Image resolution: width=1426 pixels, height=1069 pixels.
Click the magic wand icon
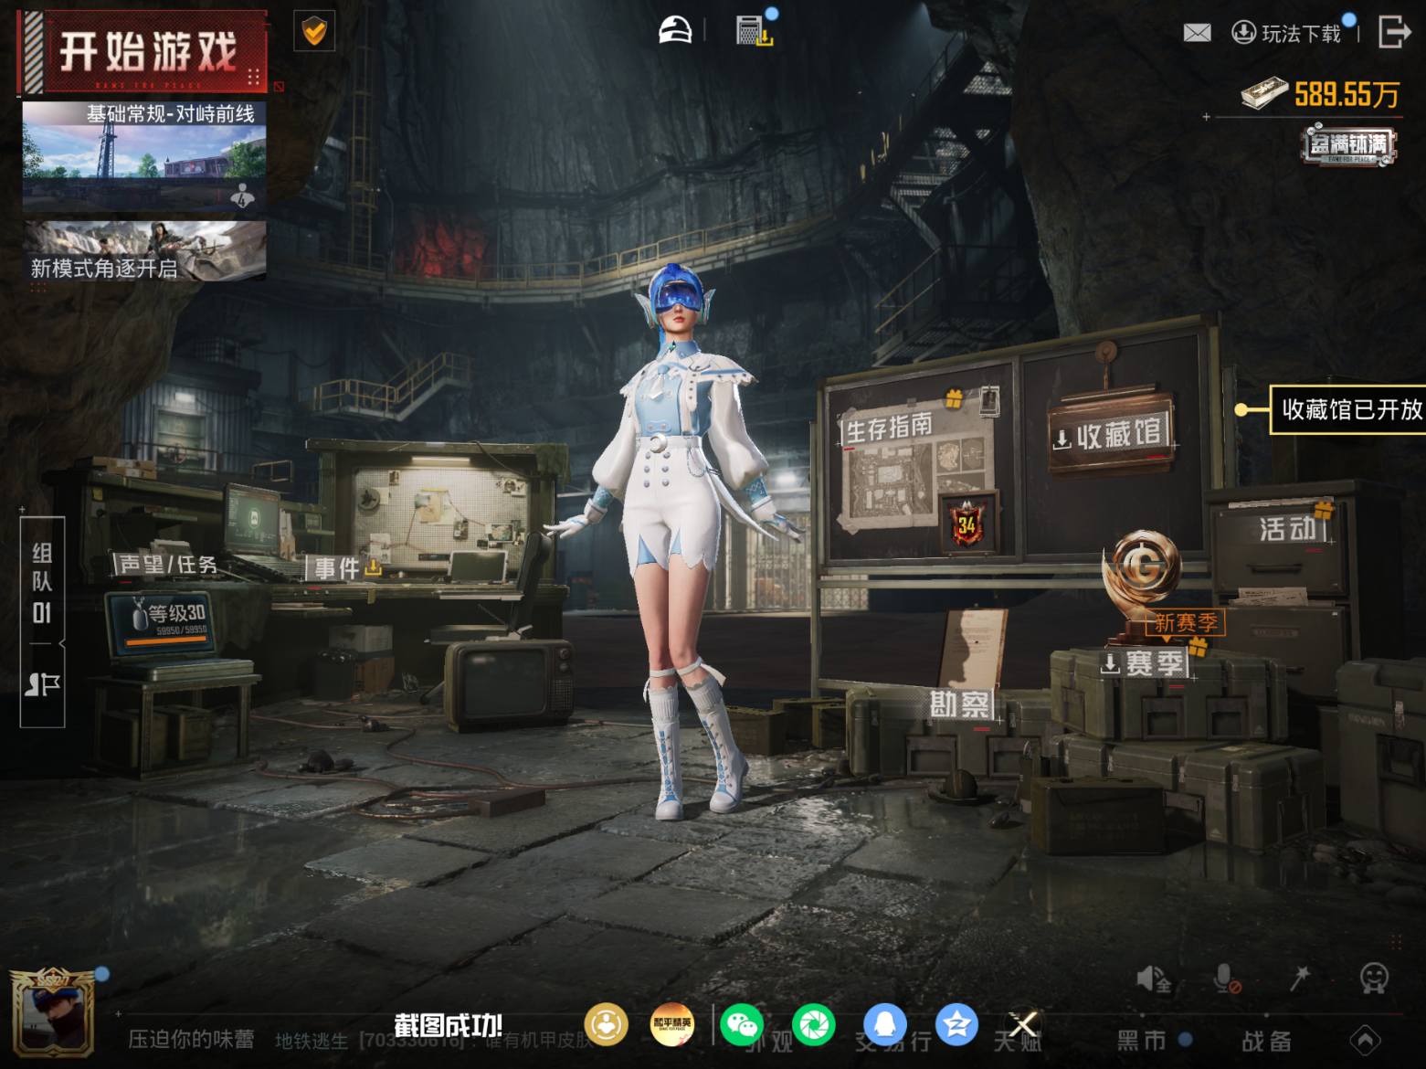point(1299,979)
